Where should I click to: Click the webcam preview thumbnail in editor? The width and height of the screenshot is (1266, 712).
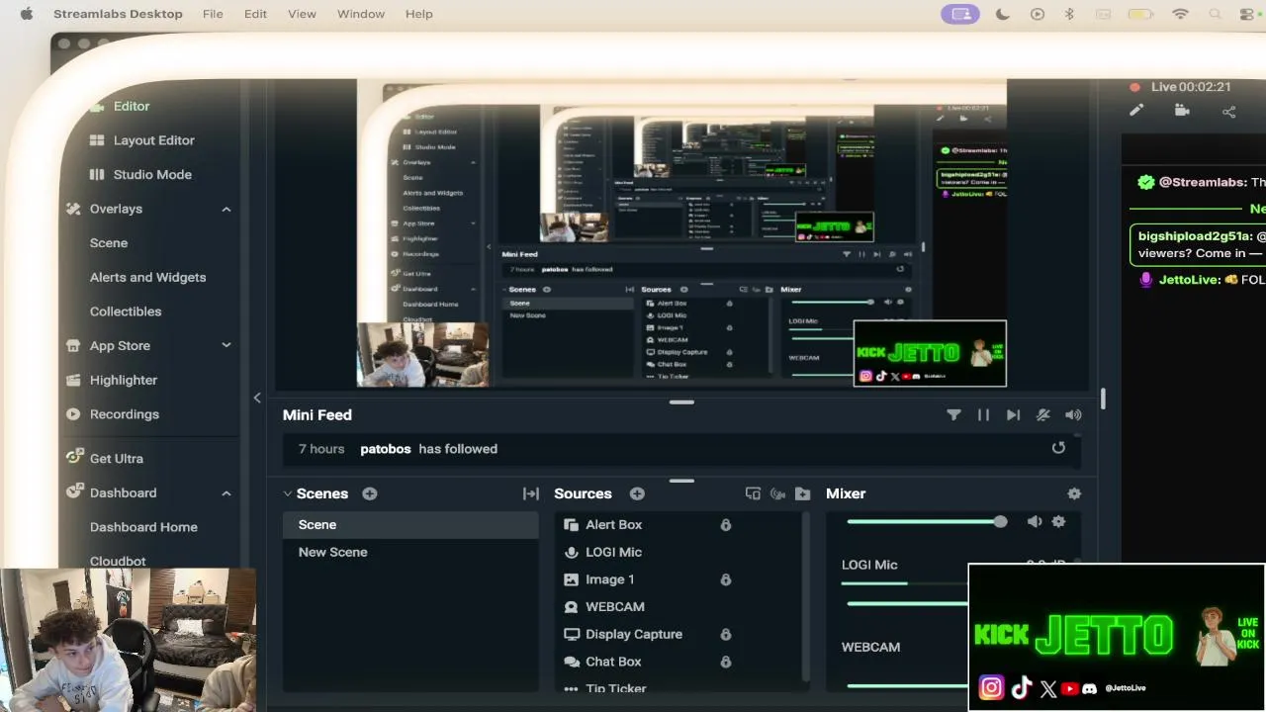[x=422, y=354]
